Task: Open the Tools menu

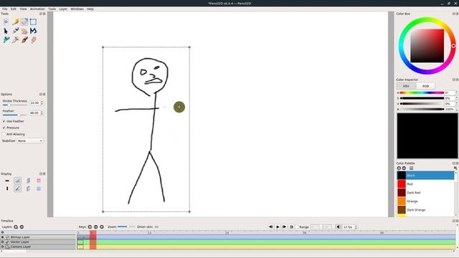Action: pyautogui.click(x=52, y=9)
